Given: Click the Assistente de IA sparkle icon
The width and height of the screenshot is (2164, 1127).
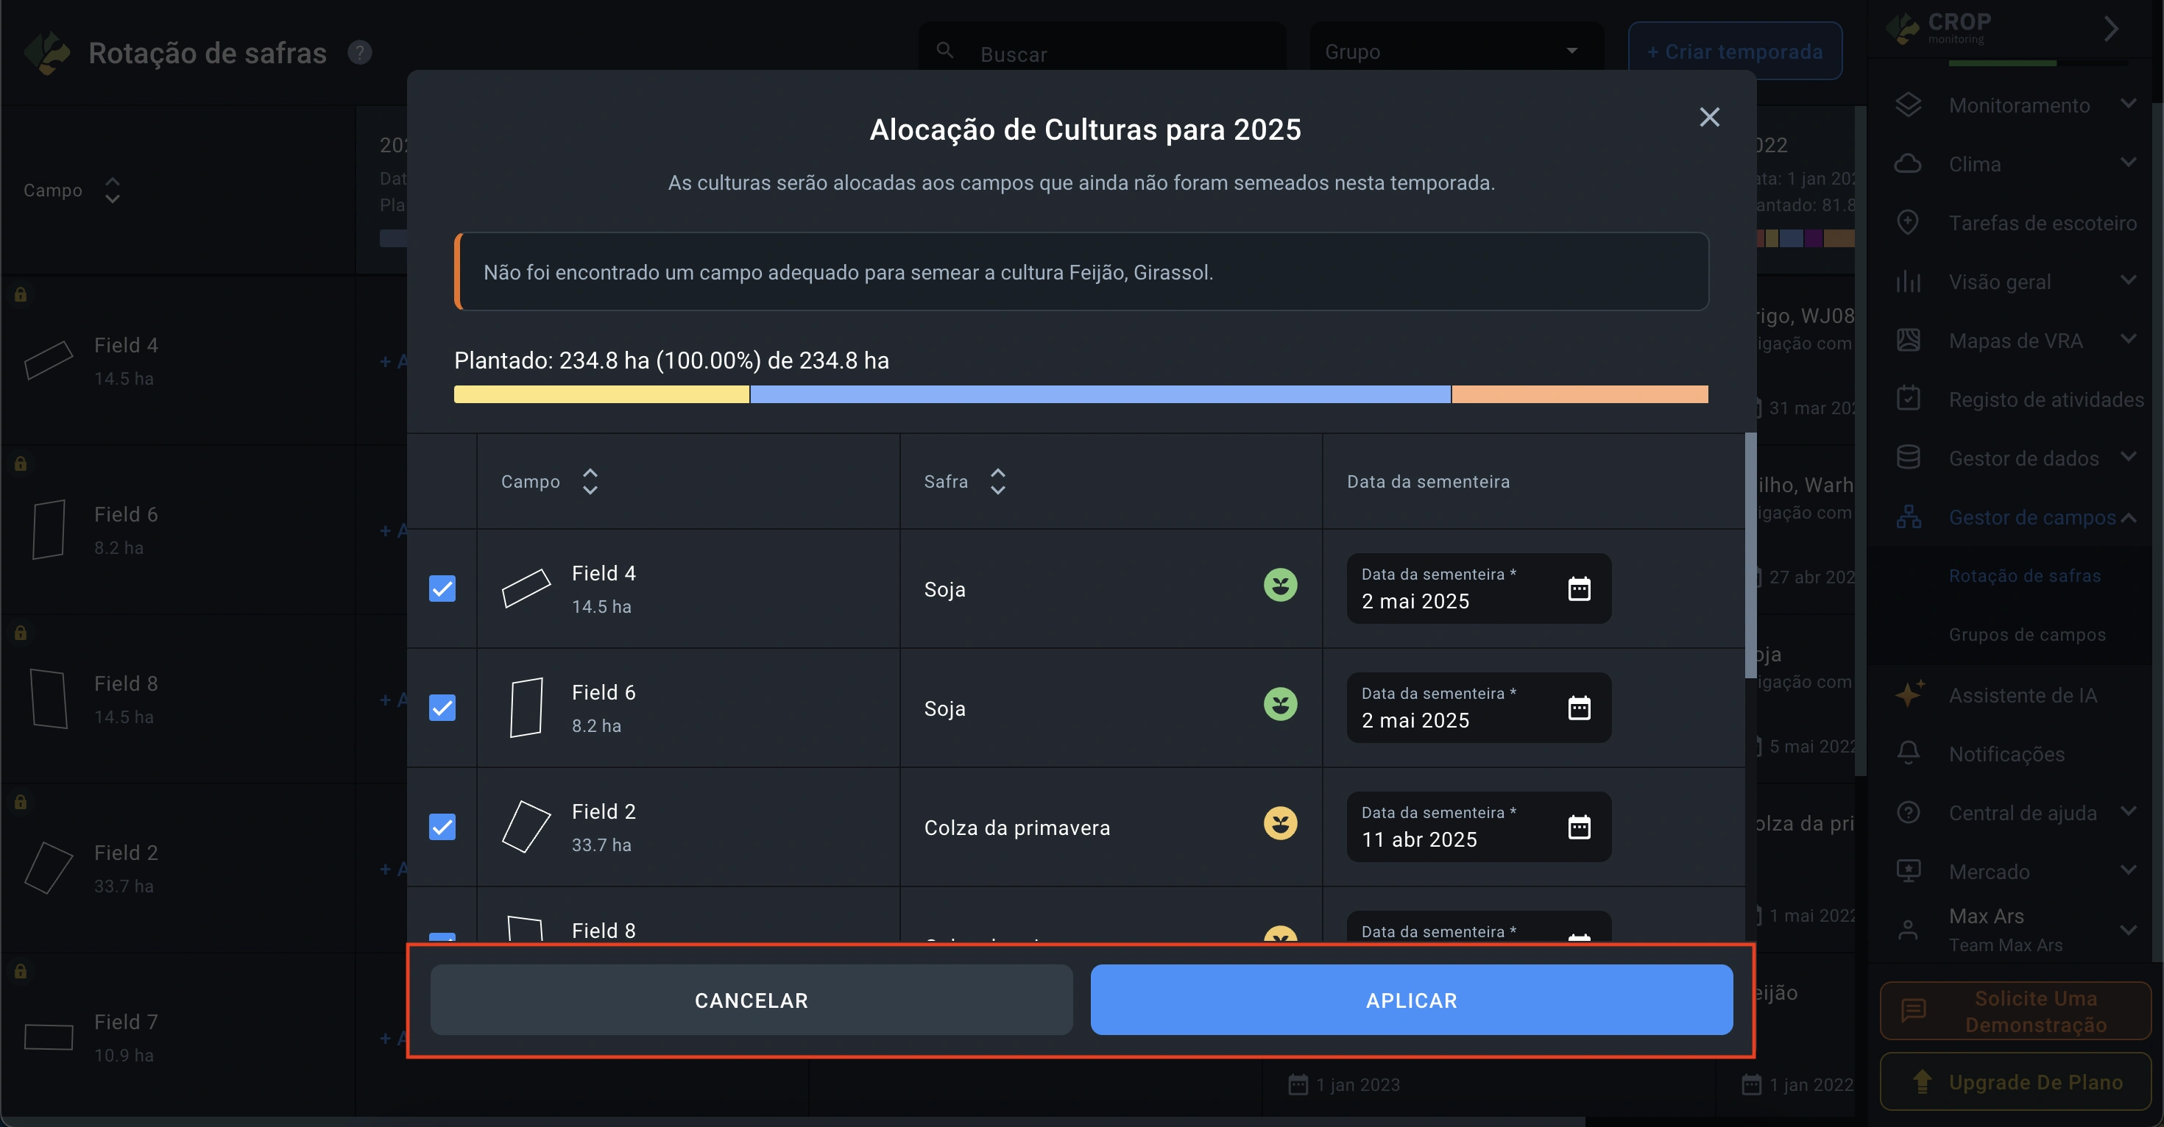Looking at the screenshot, I should coord(1909,694).
